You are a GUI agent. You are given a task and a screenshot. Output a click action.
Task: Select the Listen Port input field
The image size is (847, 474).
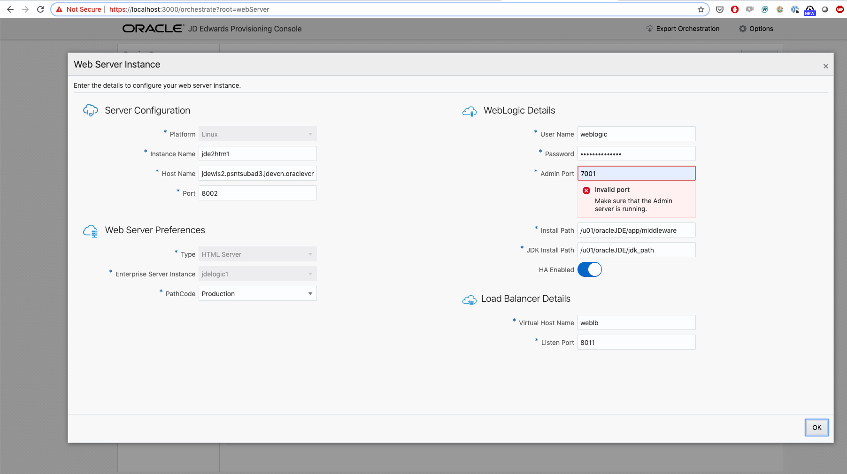[637, 342]
